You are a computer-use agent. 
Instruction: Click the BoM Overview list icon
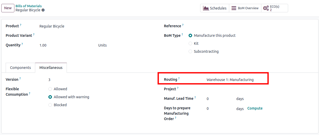(234, 8)
